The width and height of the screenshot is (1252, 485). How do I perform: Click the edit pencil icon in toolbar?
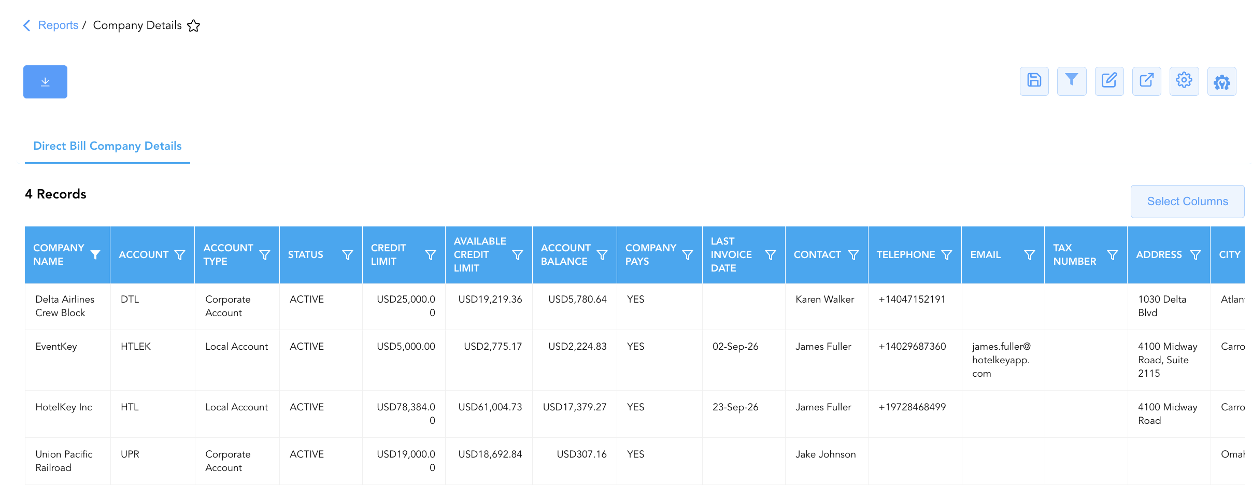1109,81
